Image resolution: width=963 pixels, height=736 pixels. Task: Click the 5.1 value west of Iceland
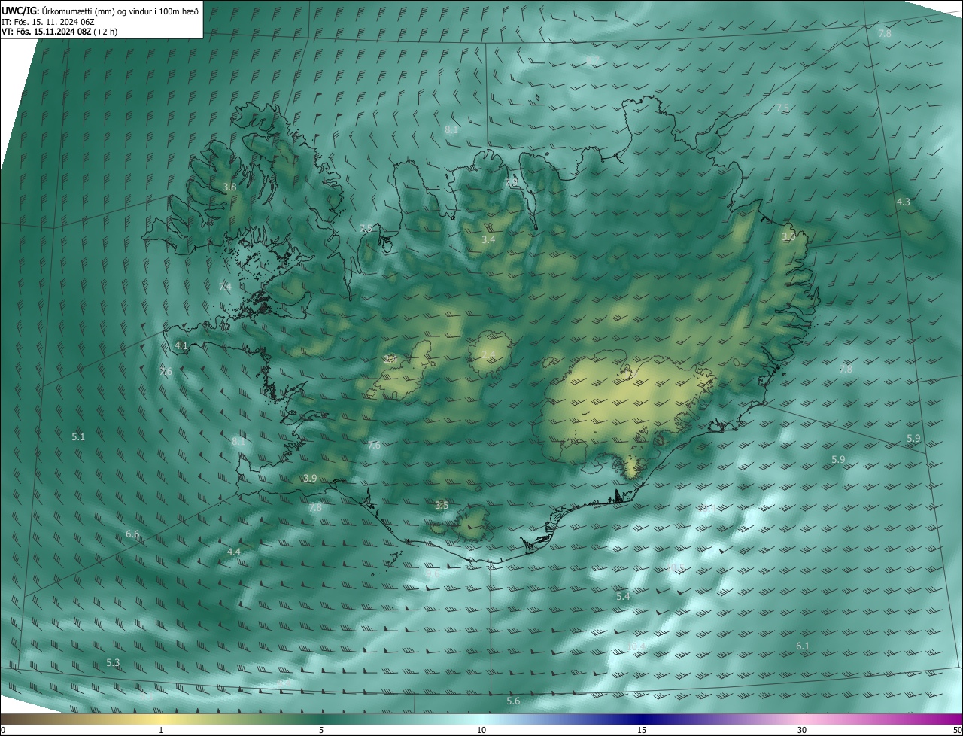point(78,436)
